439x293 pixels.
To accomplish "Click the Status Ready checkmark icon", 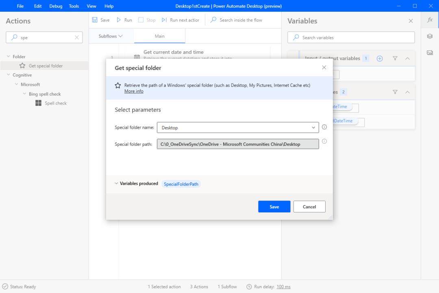I will point(5,286).
